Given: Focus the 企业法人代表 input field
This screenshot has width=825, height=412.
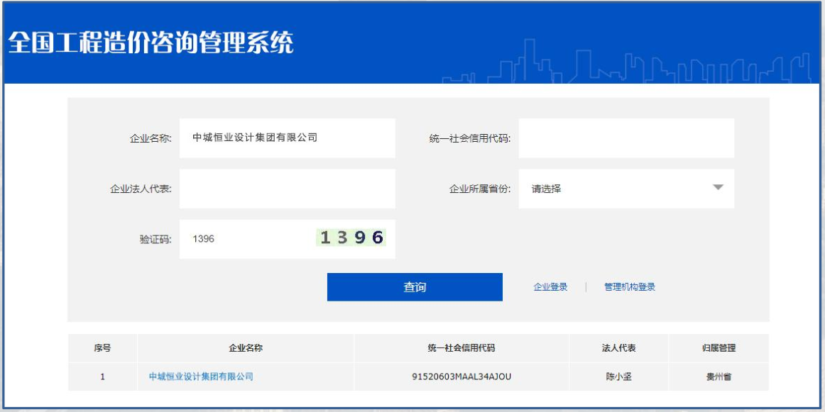Looking at the screenshot, I should [288, 189].
